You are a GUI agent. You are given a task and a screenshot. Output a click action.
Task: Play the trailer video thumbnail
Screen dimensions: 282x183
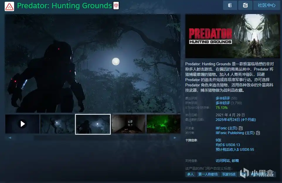pyautogui.click(x=22, y=124)
